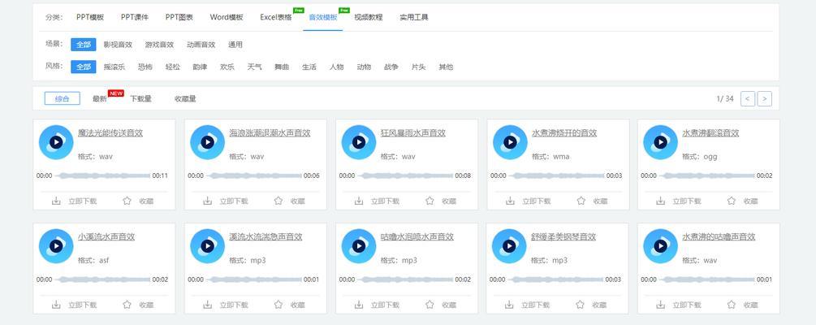
Task: Play the 舒缓柔美钢琴音效 sound
Action: pos(509,246)
